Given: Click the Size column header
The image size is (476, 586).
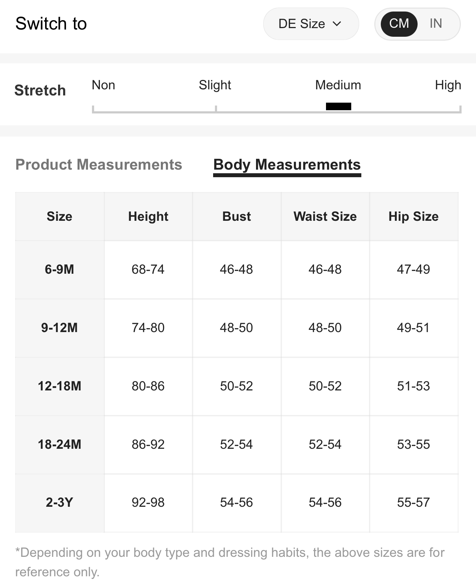Looking at the screenshot, I should 59,216.
